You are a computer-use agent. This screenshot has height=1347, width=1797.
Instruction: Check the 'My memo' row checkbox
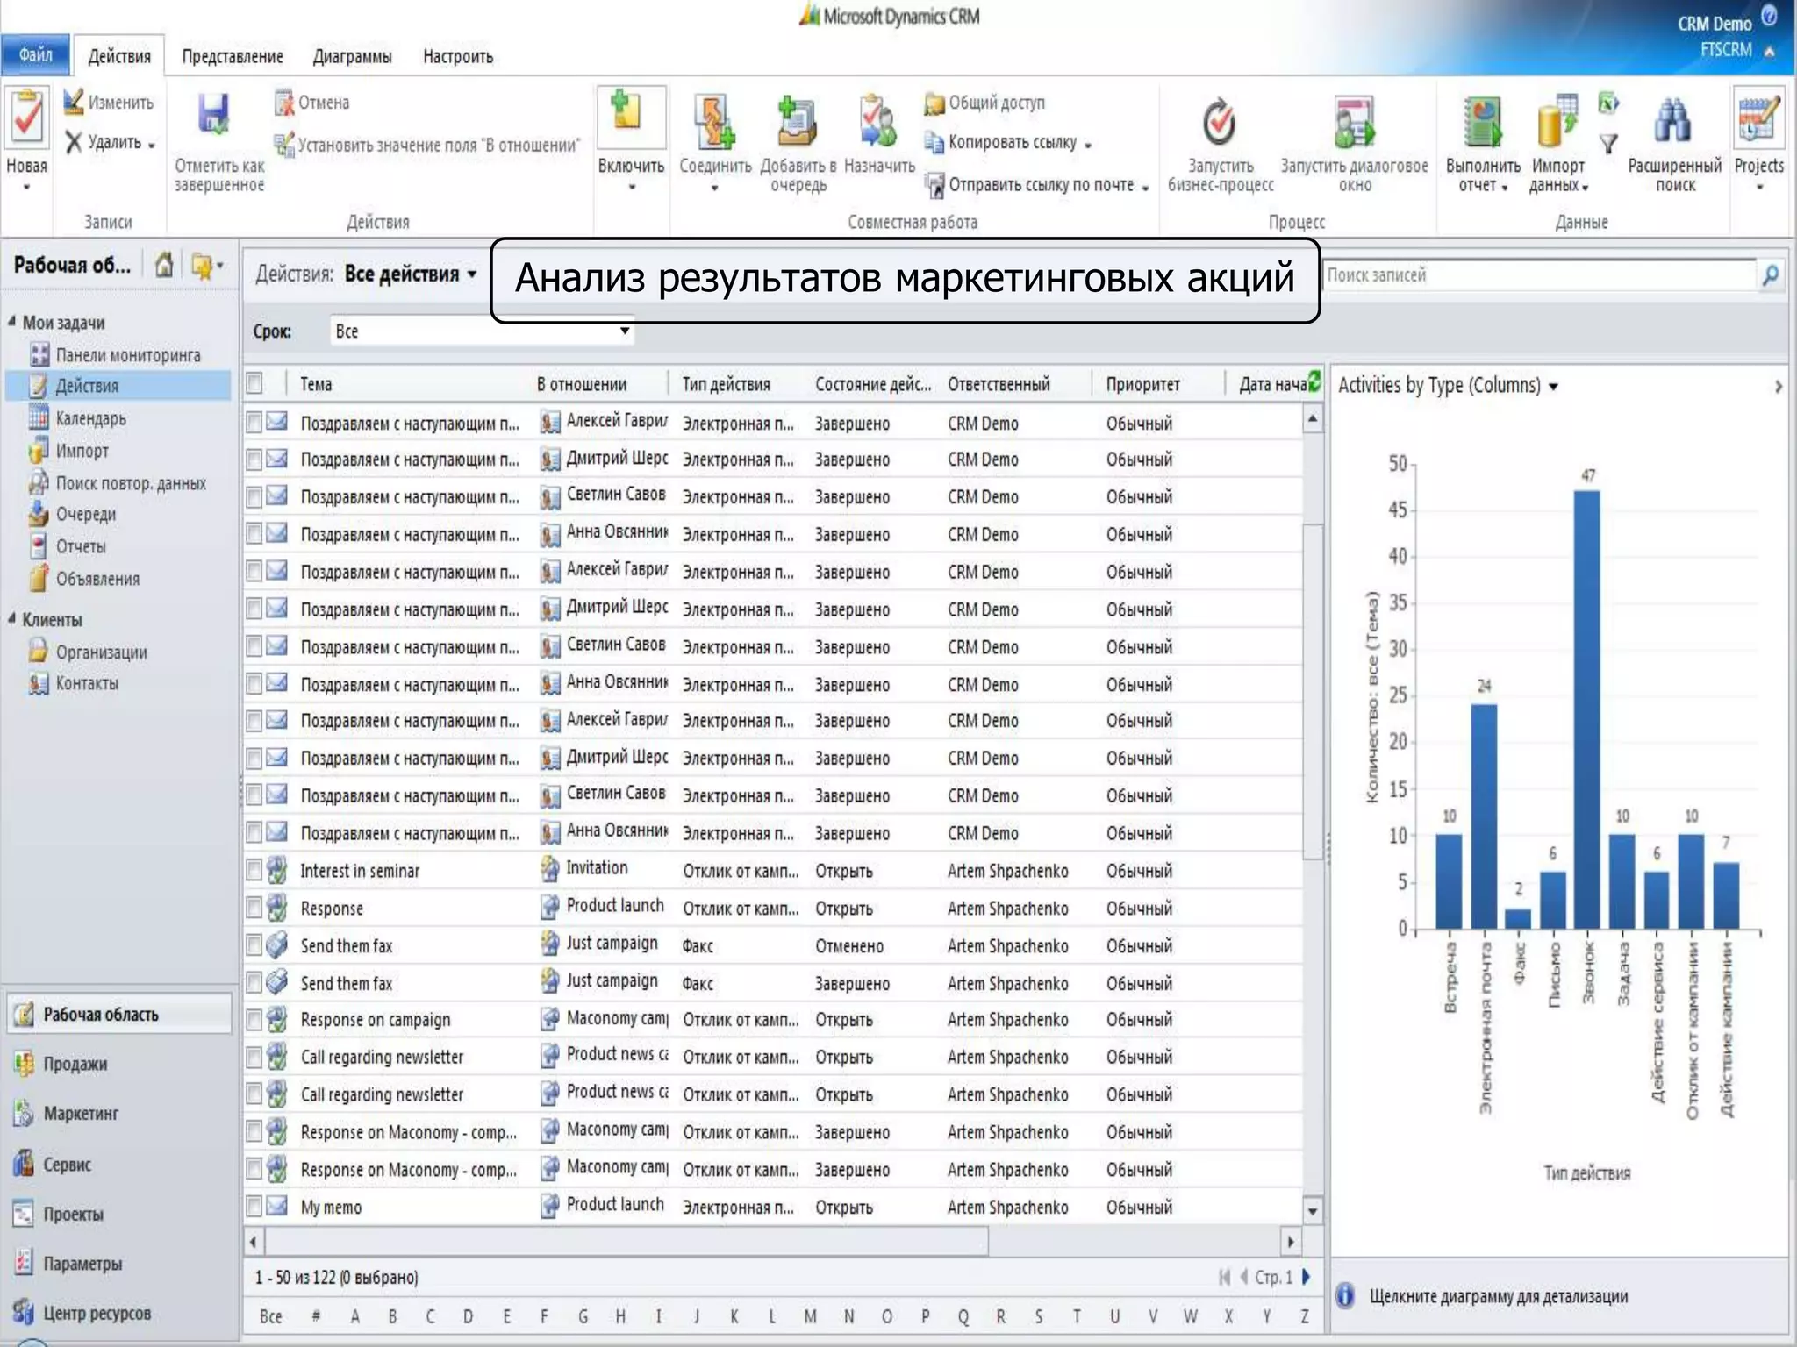click(x=254, y=1207)
